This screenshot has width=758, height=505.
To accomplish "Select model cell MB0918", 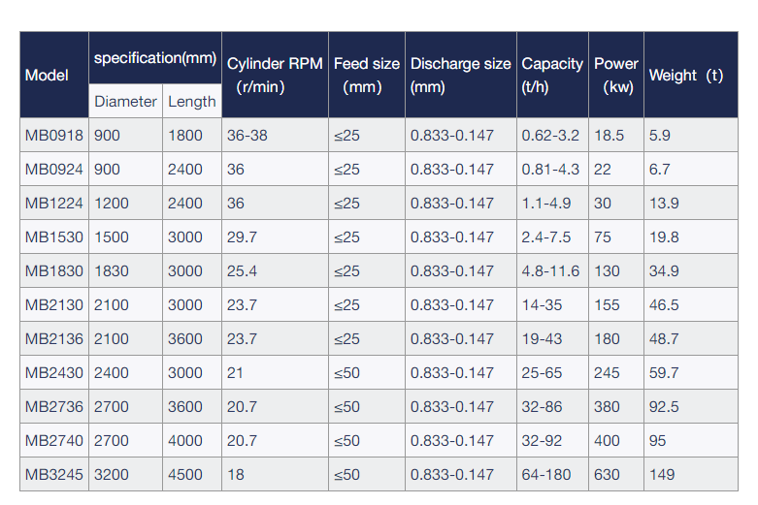I will tap(54, 135).
